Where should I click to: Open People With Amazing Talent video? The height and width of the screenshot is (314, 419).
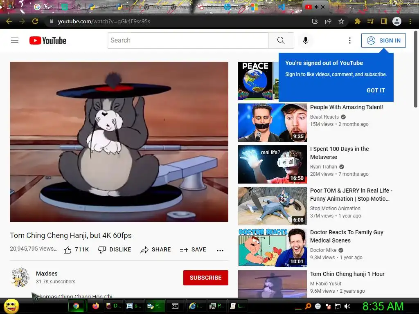tap(347, 107)
